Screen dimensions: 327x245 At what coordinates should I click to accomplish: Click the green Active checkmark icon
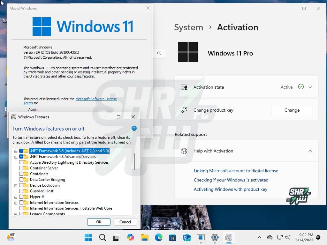(301, 87)
